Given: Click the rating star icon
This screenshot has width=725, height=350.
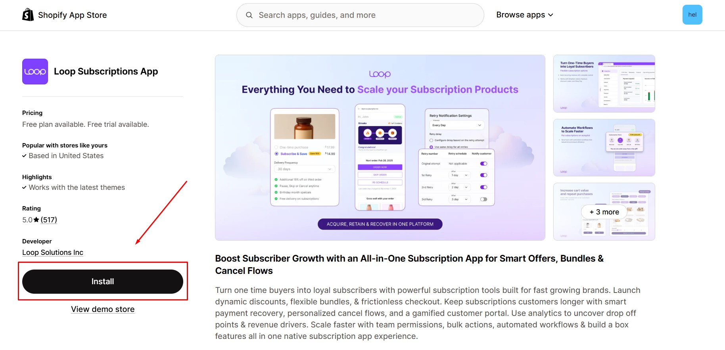Looking at the screenshot, I should click(x=36, y=220).
